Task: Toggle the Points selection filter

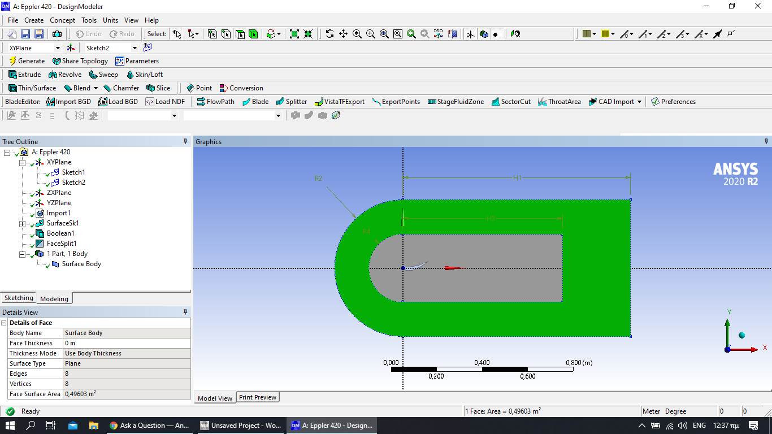Action: 212,34
